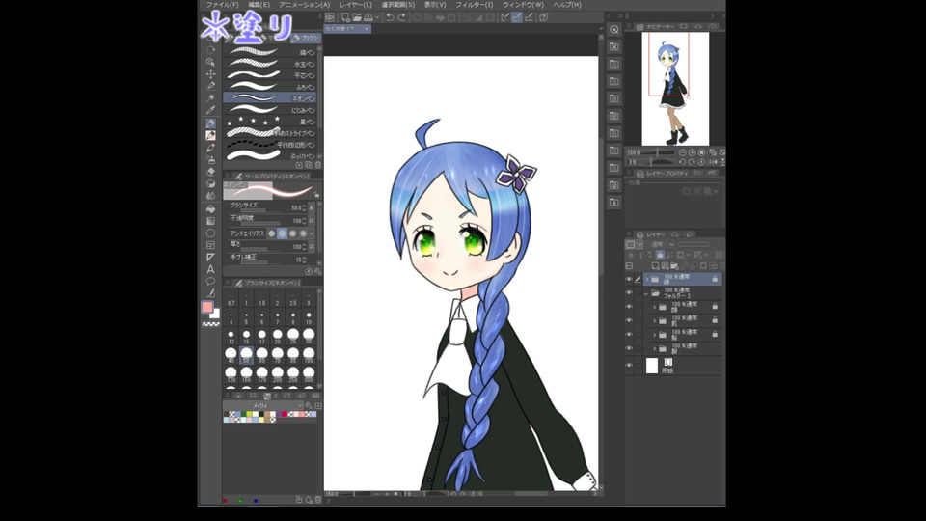Open the 編集(E) menu

click(x=259, y=5)
